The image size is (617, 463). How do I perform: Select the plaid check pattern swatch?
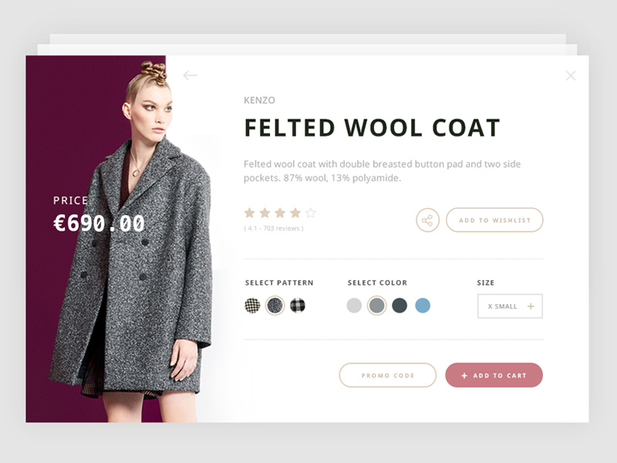pyautogui.click(x=298, y=306)
